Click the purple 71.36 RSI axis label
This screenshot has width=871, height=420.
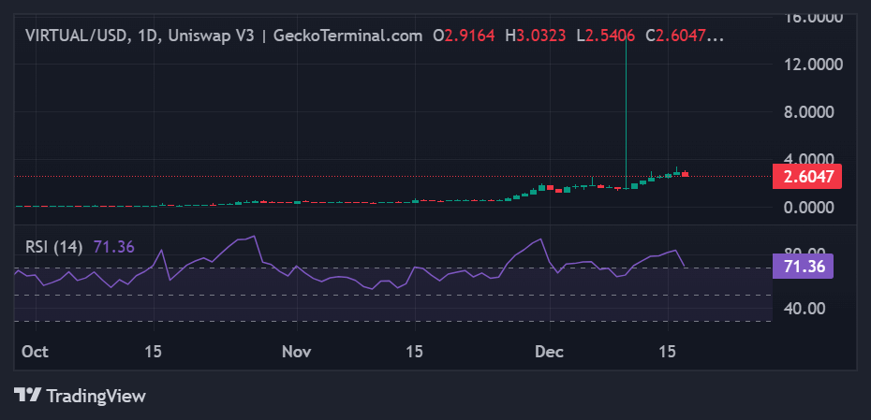tap(803, 267)
